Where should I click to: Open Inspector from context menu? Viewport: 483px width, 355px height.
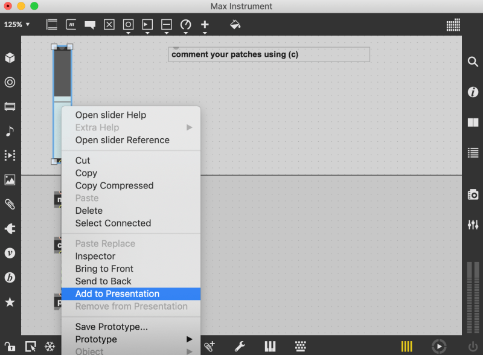click(131, 256)
